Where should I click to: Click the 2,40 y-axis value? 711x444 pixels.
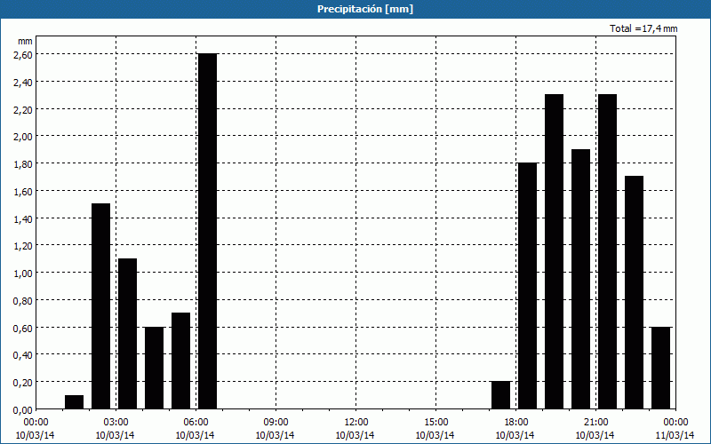[23, 82]
